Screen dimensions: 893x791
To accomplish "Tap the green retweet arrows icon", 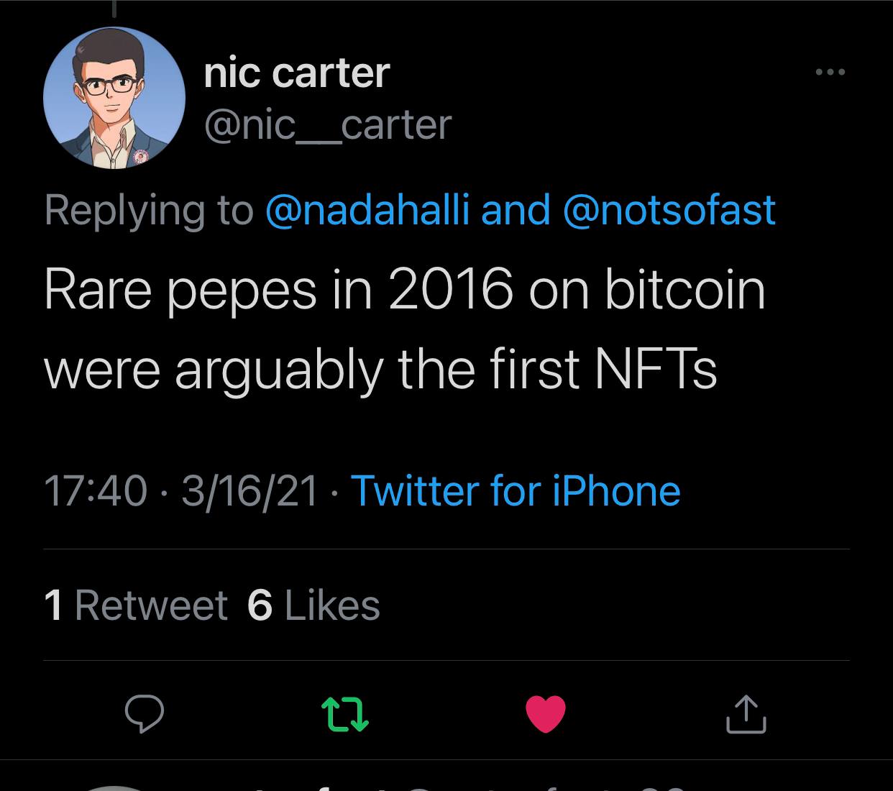I will pos(345,714).
